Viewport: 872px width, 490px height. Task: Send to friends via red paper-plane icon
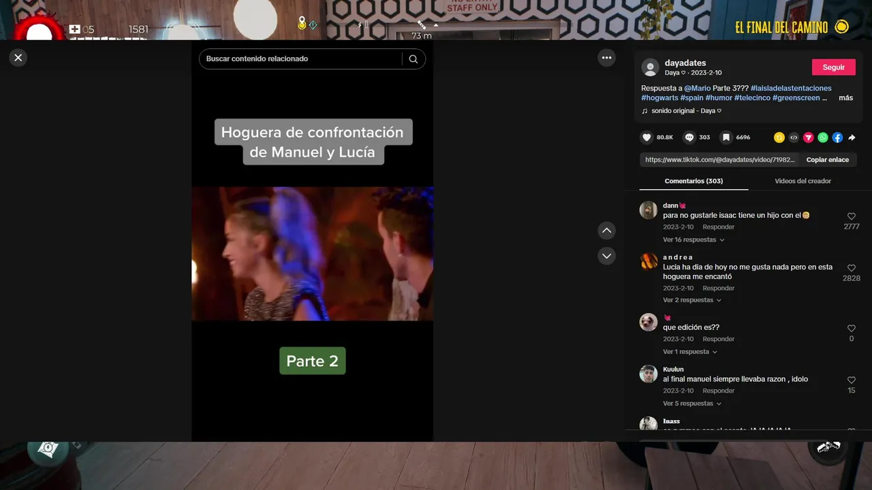809,137
